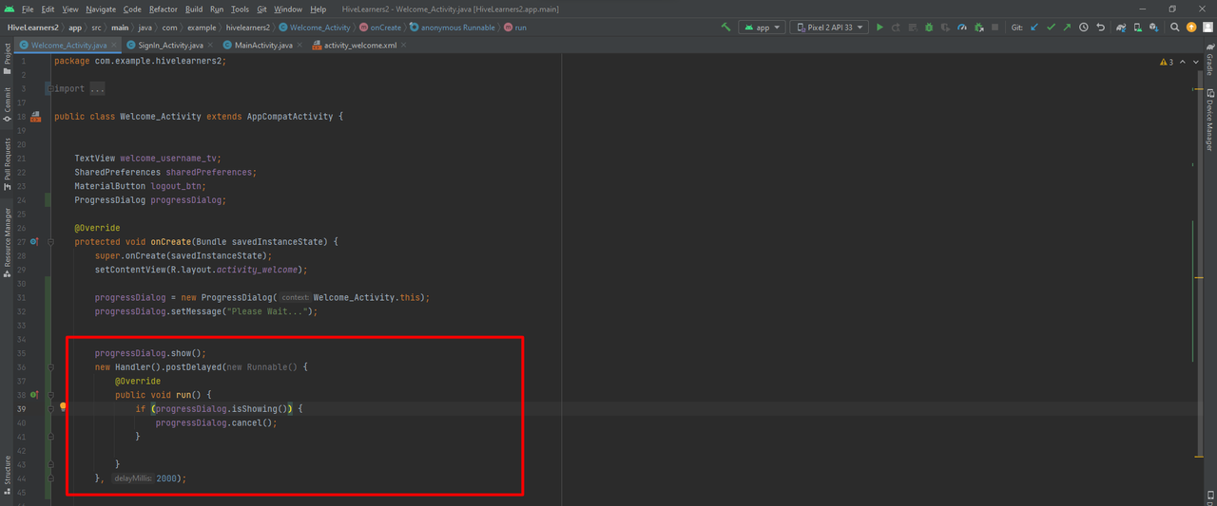Click the hivelearners2 package breadcrumb

point(247,28)
